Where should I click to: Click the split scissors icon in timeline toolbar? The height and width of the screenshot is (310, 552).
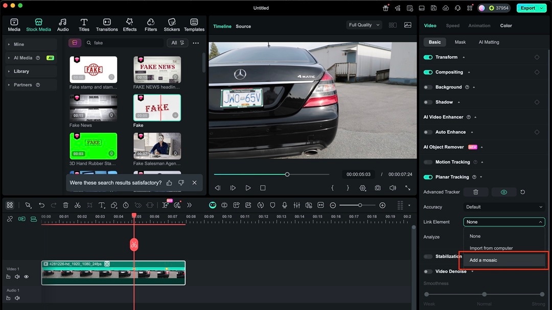coord(78,205)
